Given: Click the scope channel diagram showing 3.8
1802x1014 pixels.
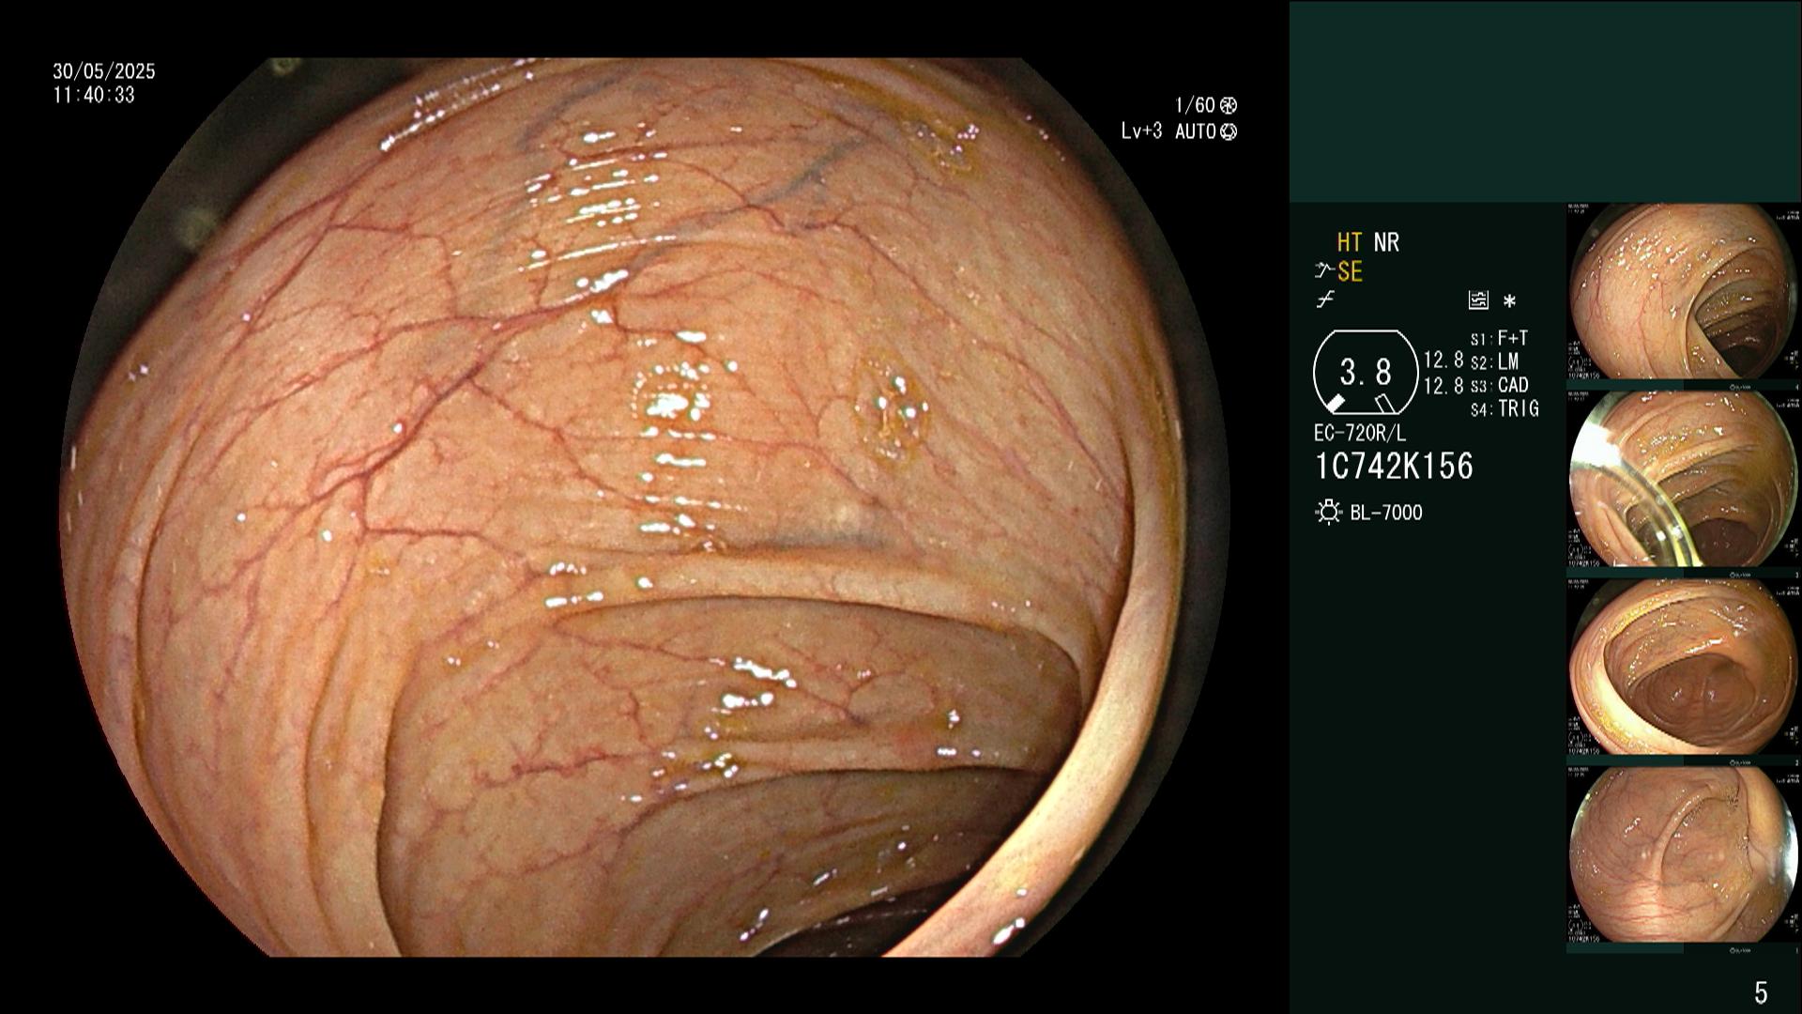Looking at the screenshot, I should 1366,373.
